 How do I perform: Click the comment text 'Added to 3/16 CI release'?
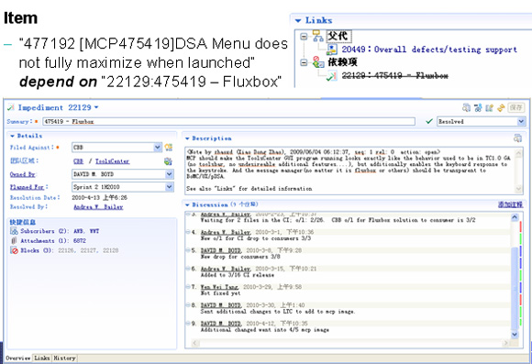pyautogui.click(x=238, y=275)
